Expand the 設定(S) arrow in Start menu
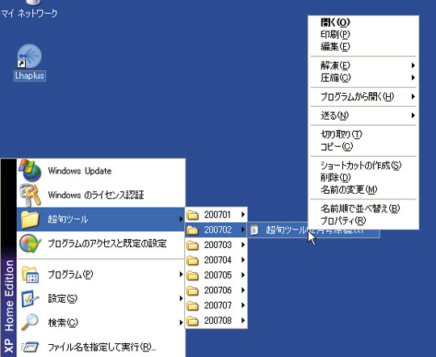Image resolution: width=436 pixels, height=357 pixels. (x=181, y=299)
